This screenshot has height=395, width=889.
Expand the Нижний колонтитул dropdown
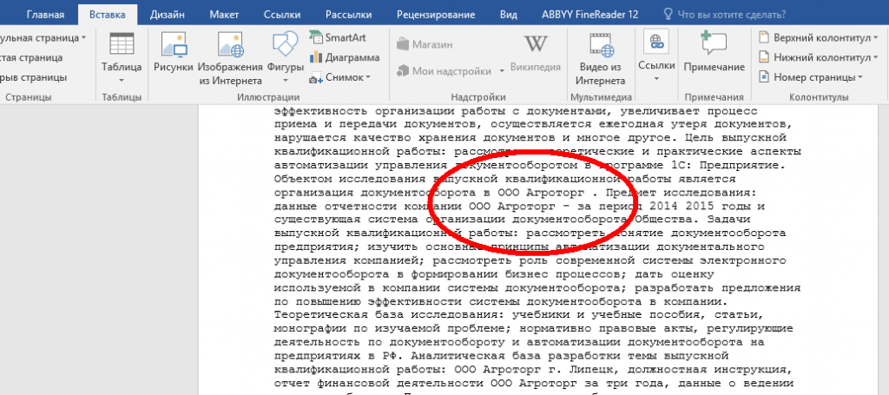(875, 57)
